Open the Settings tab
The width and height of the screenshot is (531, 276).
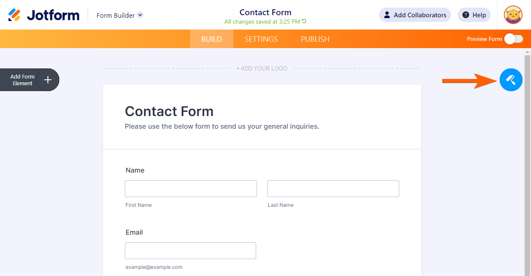261,39
